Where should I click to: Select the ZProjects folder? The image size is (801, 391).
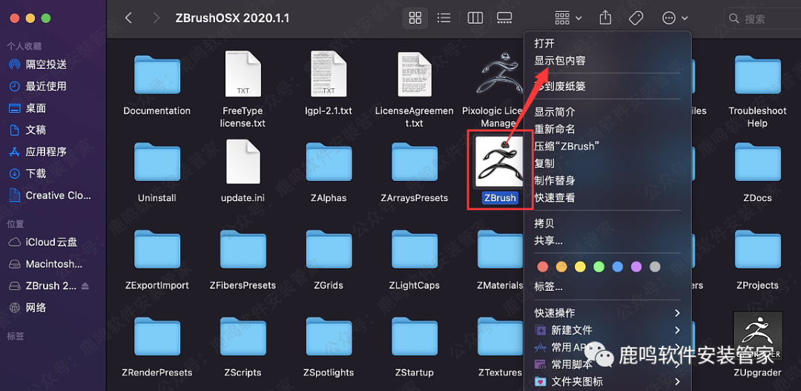(757, 250)
